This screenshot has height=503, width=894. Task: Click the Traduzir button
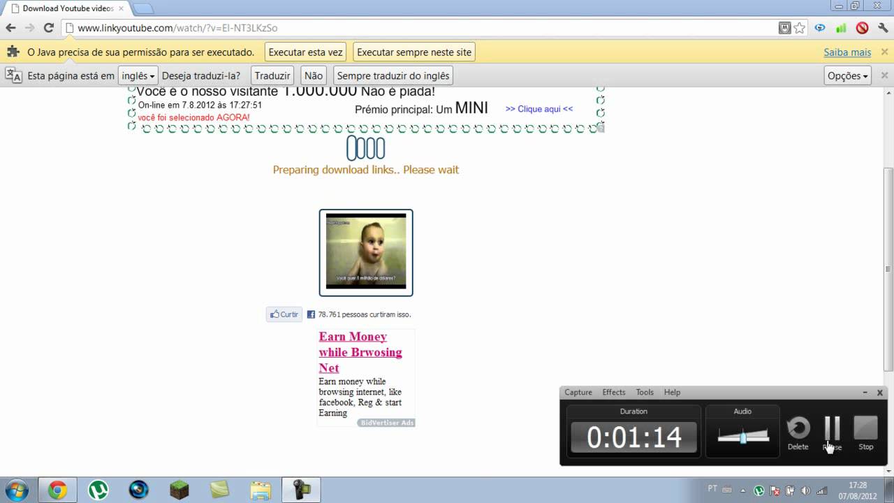coord(272,75)
